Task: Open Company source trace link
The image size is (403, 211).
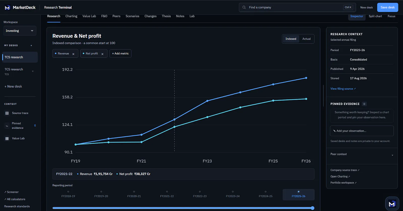Action: 345,170
